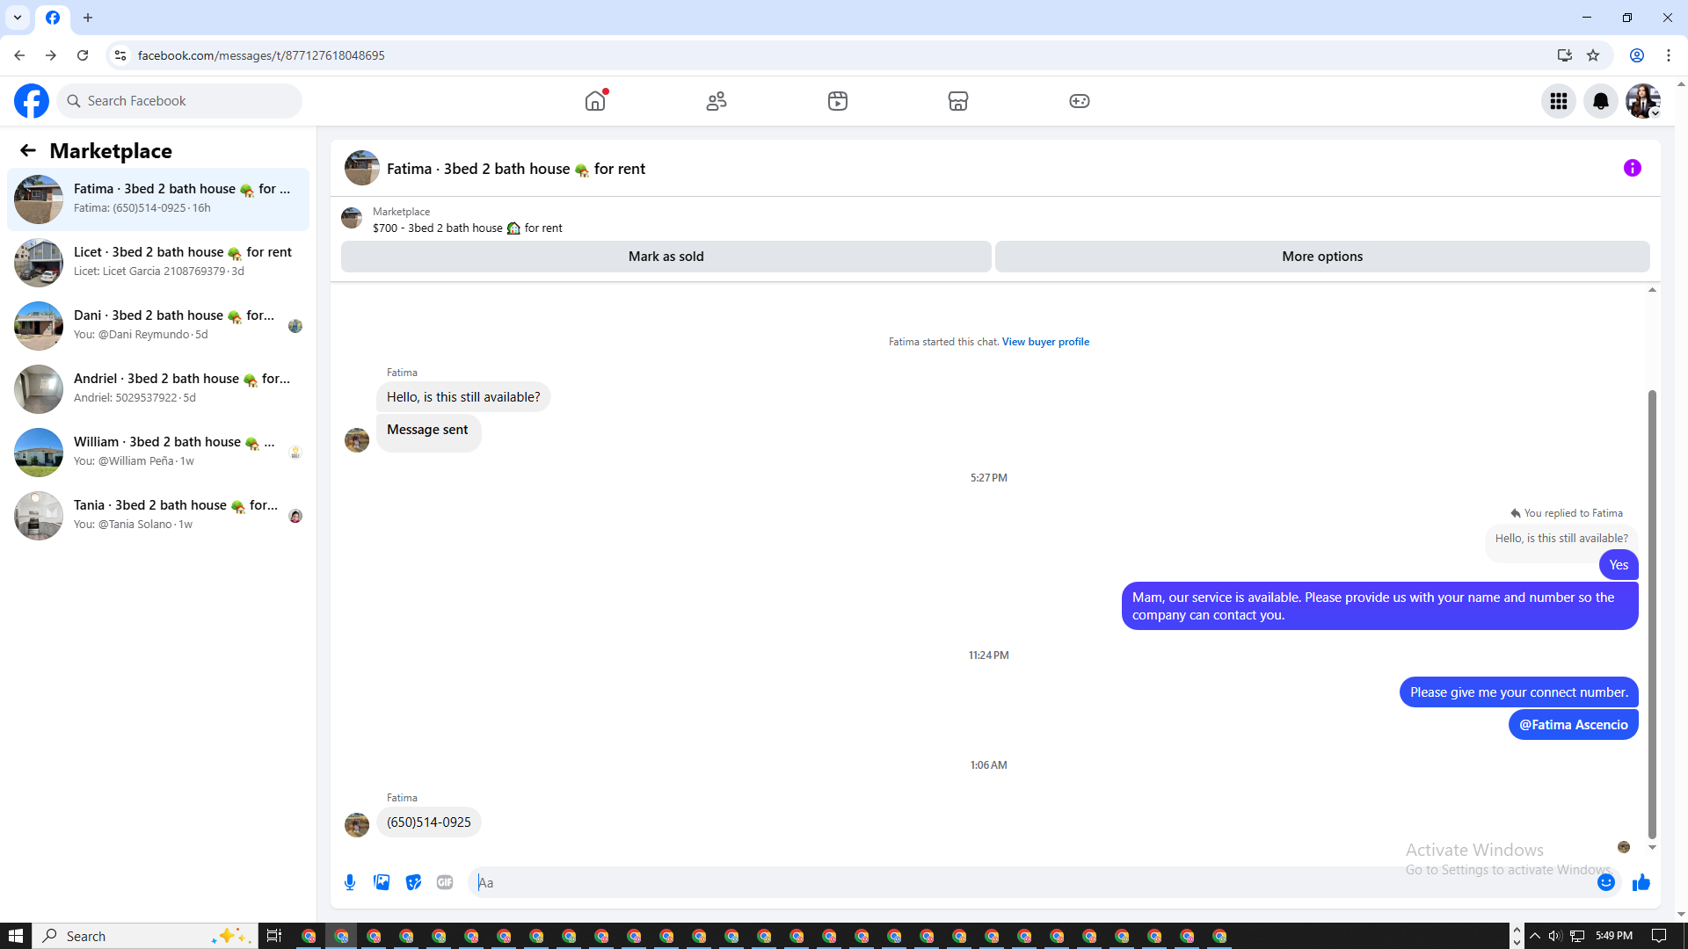The image size is (1688, 949).
Task: Open Andriel's chat in the list
Action: click(x=158, y=389)
